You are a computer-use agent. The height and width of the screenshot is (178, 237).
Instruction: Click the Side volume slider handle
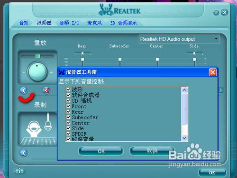click(x=194, y=59)
